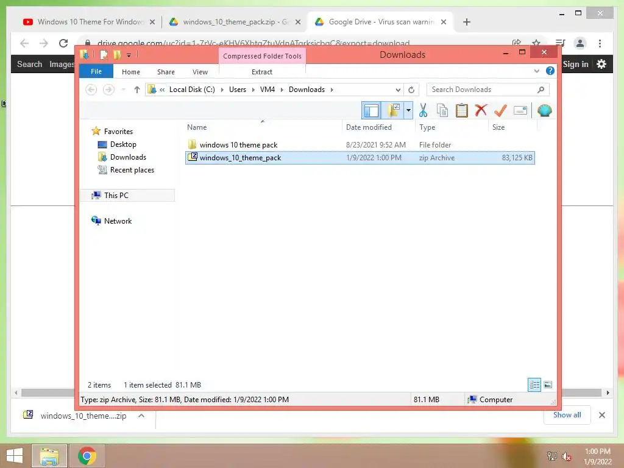624x468 pixels.
Task: Click Compressed Folder Tools contextual tab
Action: (x=262, y=56)
